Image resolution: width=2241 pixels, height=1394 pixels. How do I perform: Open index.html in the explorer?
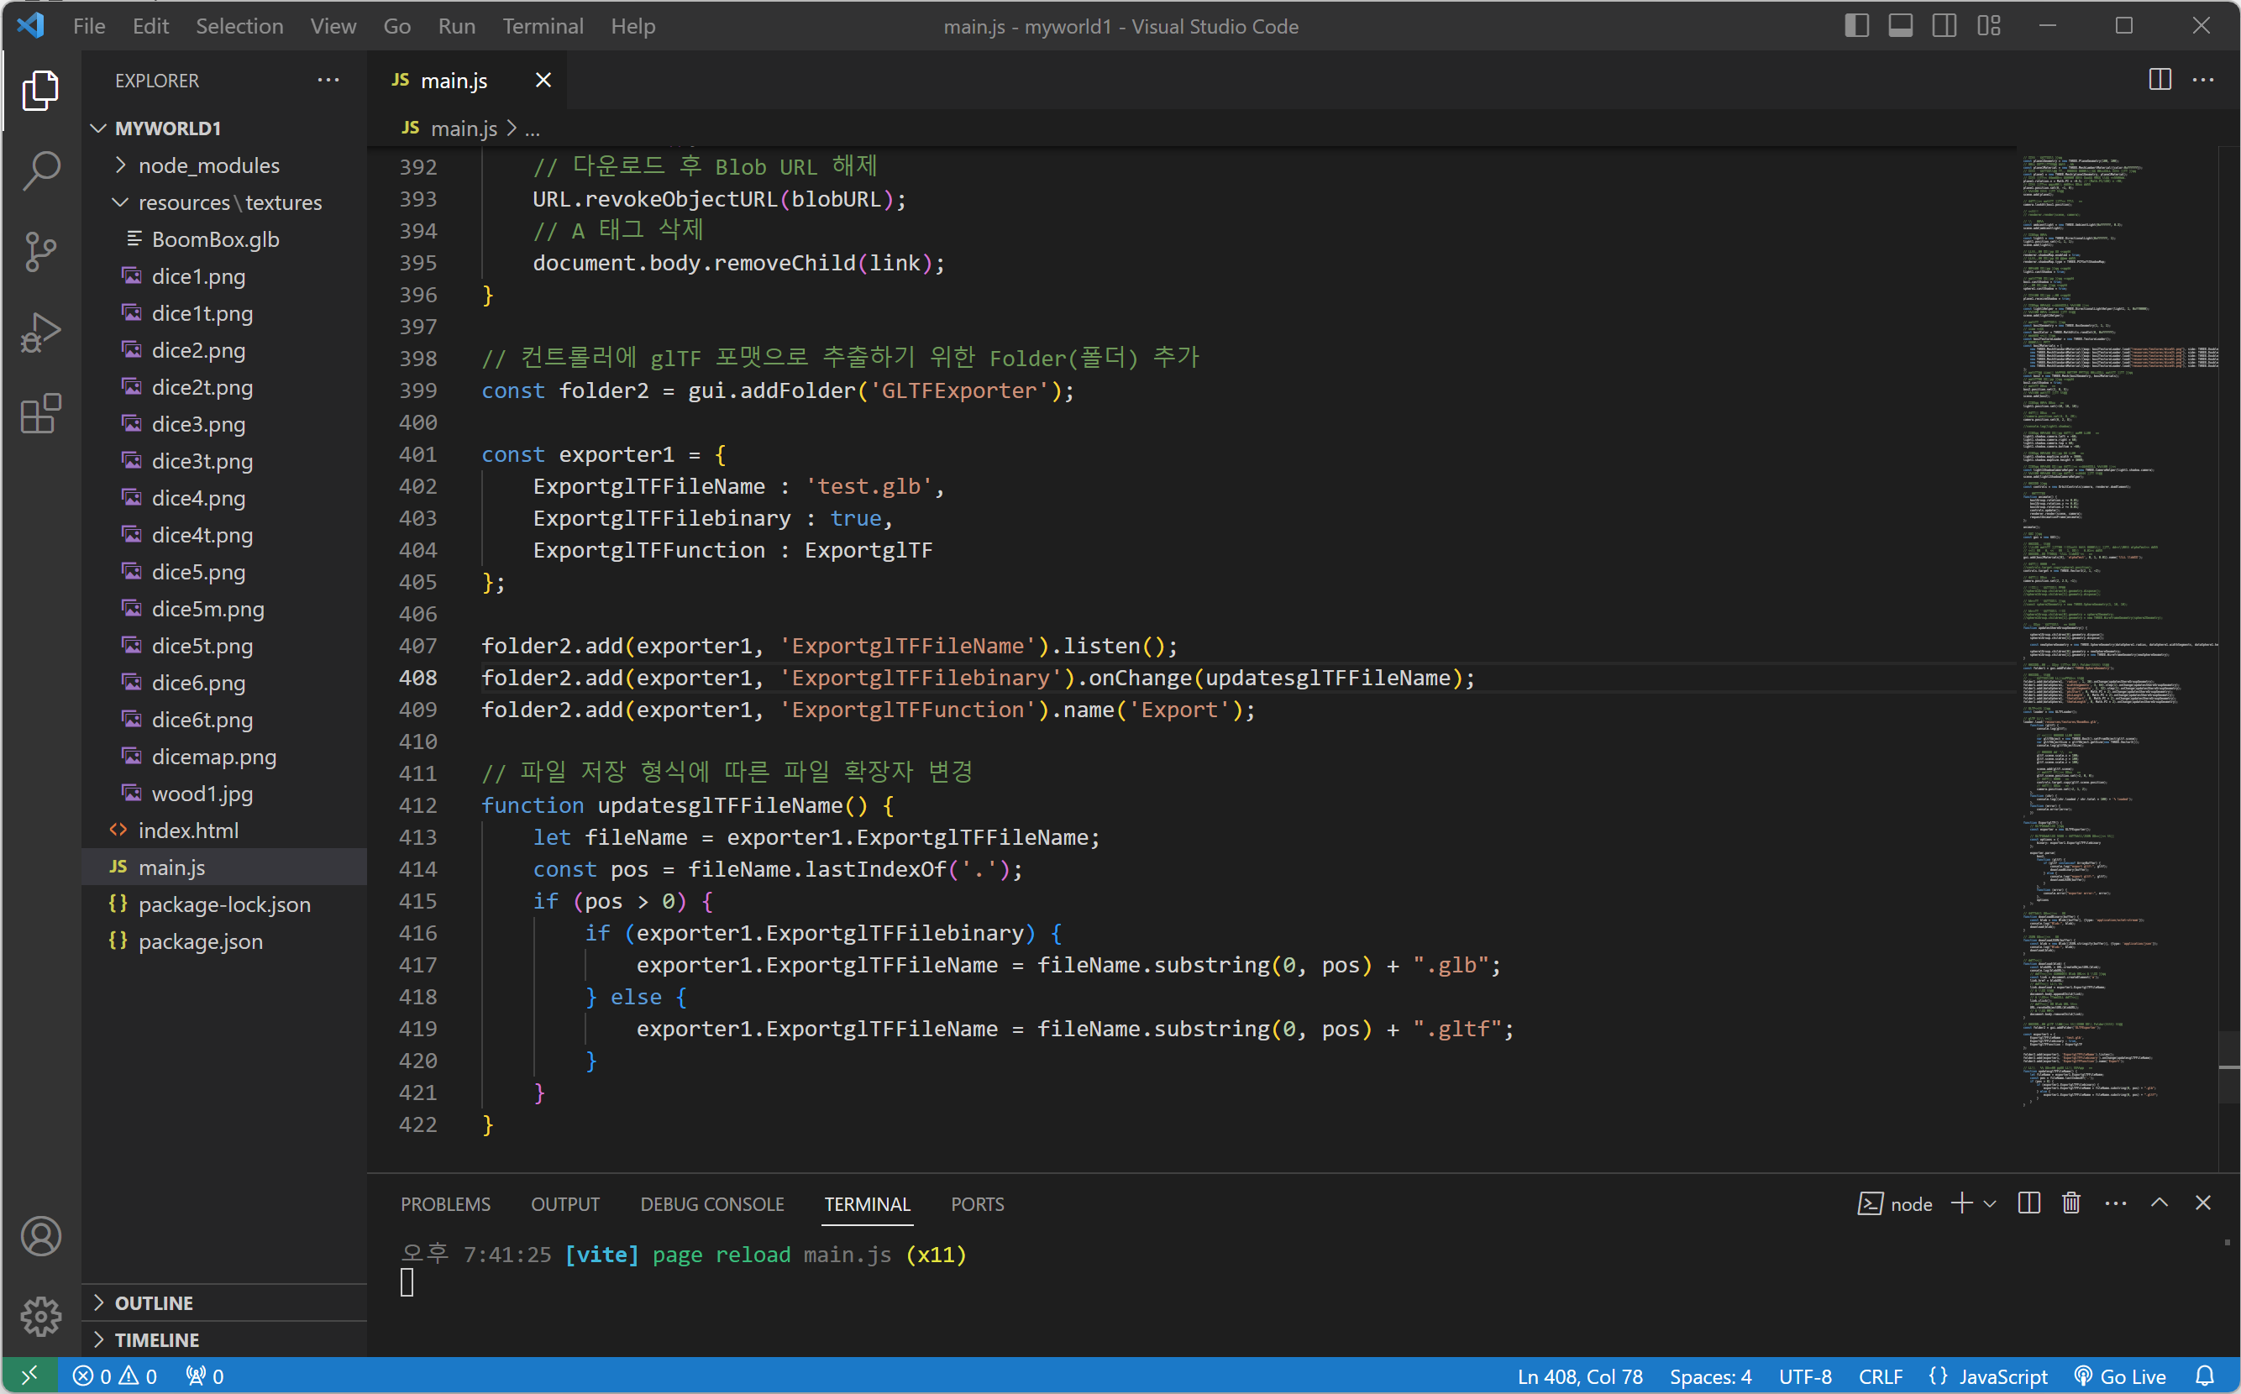click(x=188, y=831)
